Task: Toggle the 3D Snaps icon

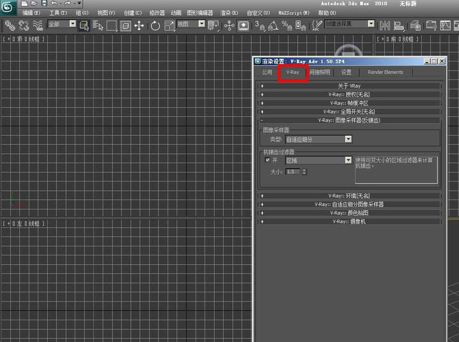Action: click(260, 26)
